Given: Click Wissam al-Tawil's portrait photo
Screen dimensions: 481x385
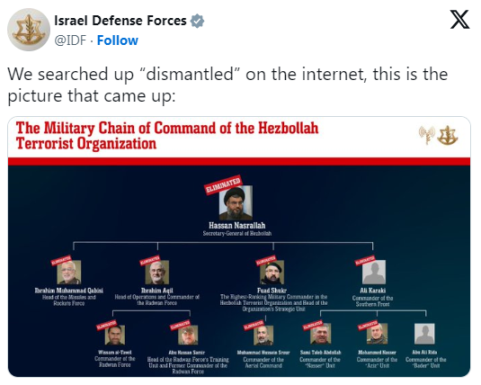Looking at the screenshot, I should (x=115, y=335).
